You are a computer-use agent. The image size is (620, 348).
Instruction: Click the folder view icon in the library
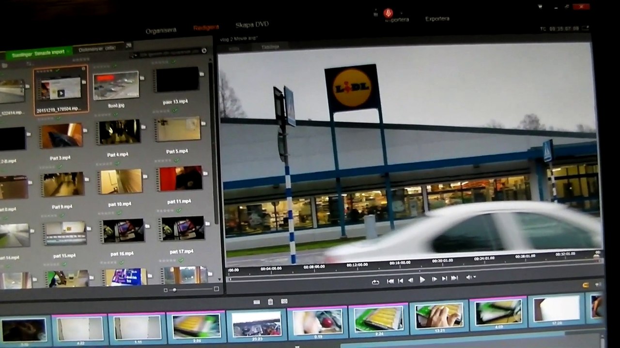point(4,65)
